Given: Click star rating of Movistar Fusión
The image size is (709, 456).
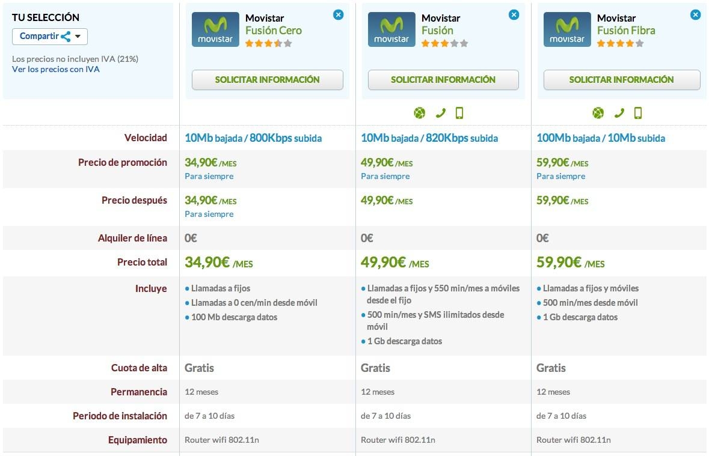Looking at the screenshot, I should point(444,44).
